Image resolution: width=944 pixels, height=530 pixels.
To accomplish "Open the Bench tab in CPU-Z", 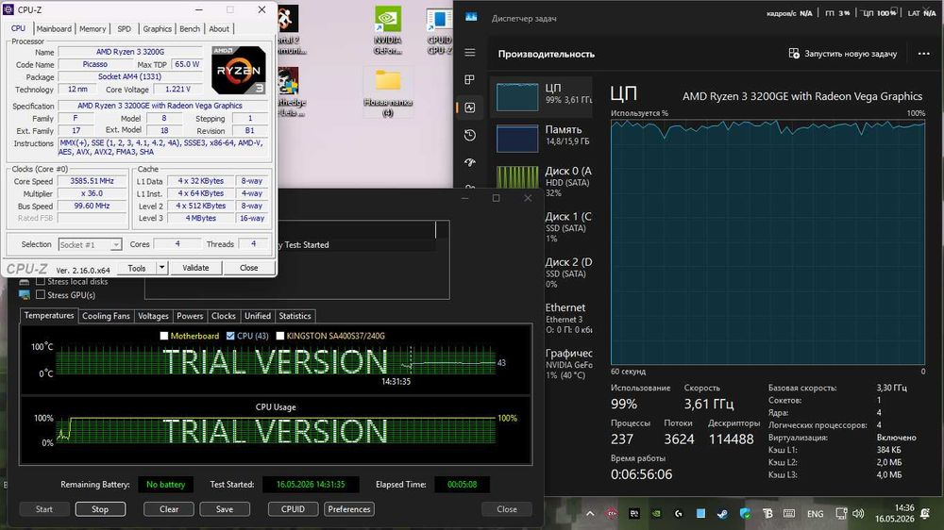I will tap(190, 29).
